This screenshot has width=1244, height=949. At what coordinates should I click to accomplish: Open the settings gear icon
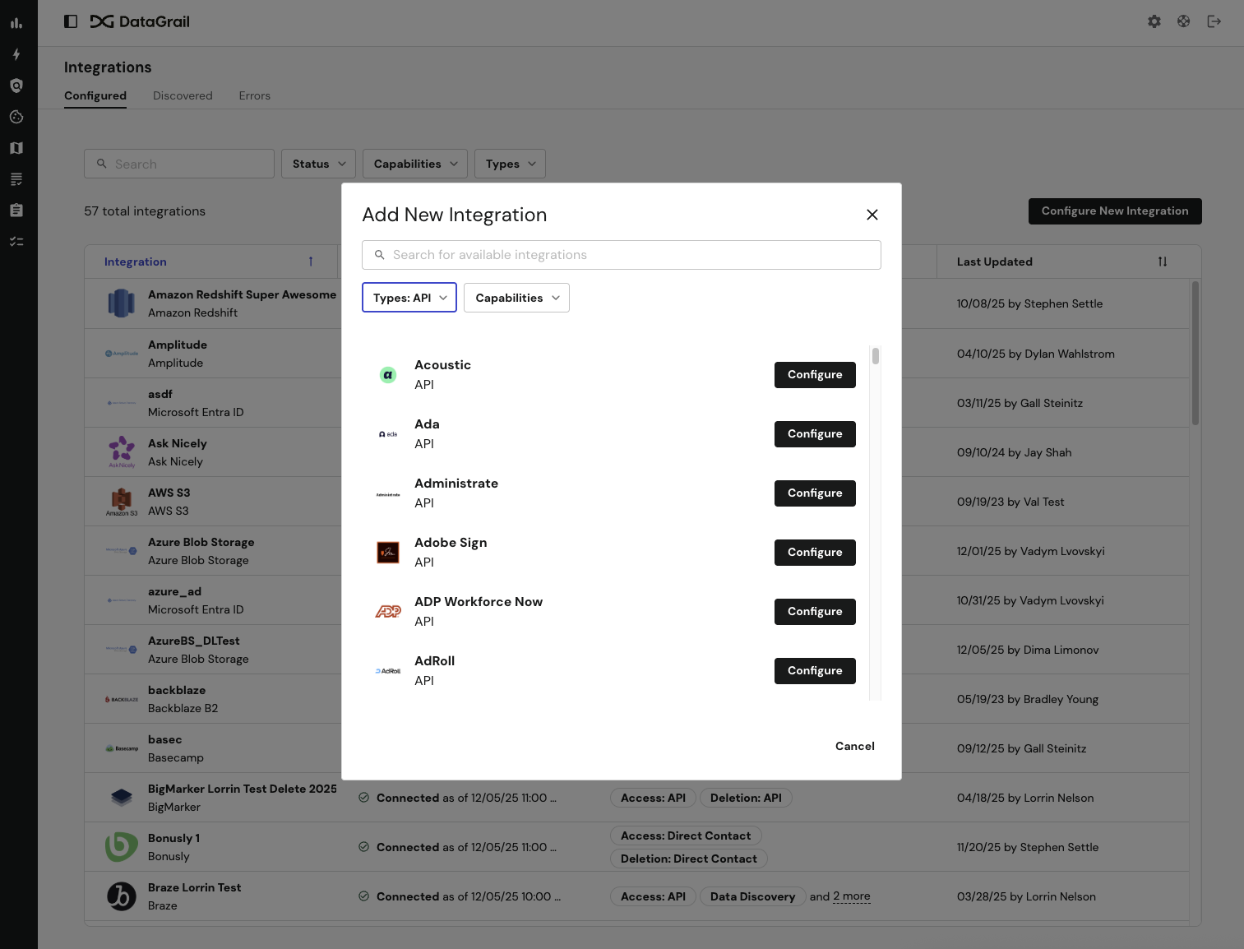pyautogui.click(x=1154, y=21)
